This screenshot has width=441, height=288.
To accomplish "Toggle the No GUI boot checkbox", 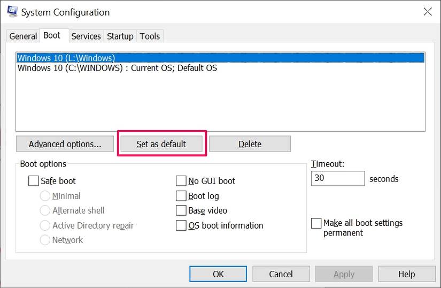I will click(x=181, y=181).
